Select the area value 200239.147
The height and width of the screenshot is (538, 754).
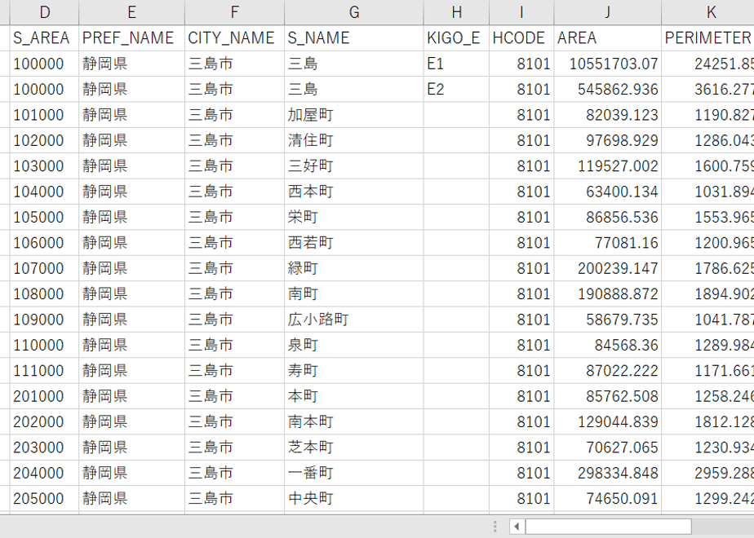tap(607, 268)
